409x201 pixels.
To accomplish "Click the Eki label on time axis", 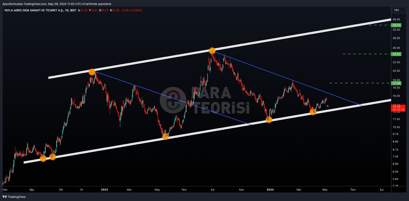I will pyautogui.click(x=61, y=190).
